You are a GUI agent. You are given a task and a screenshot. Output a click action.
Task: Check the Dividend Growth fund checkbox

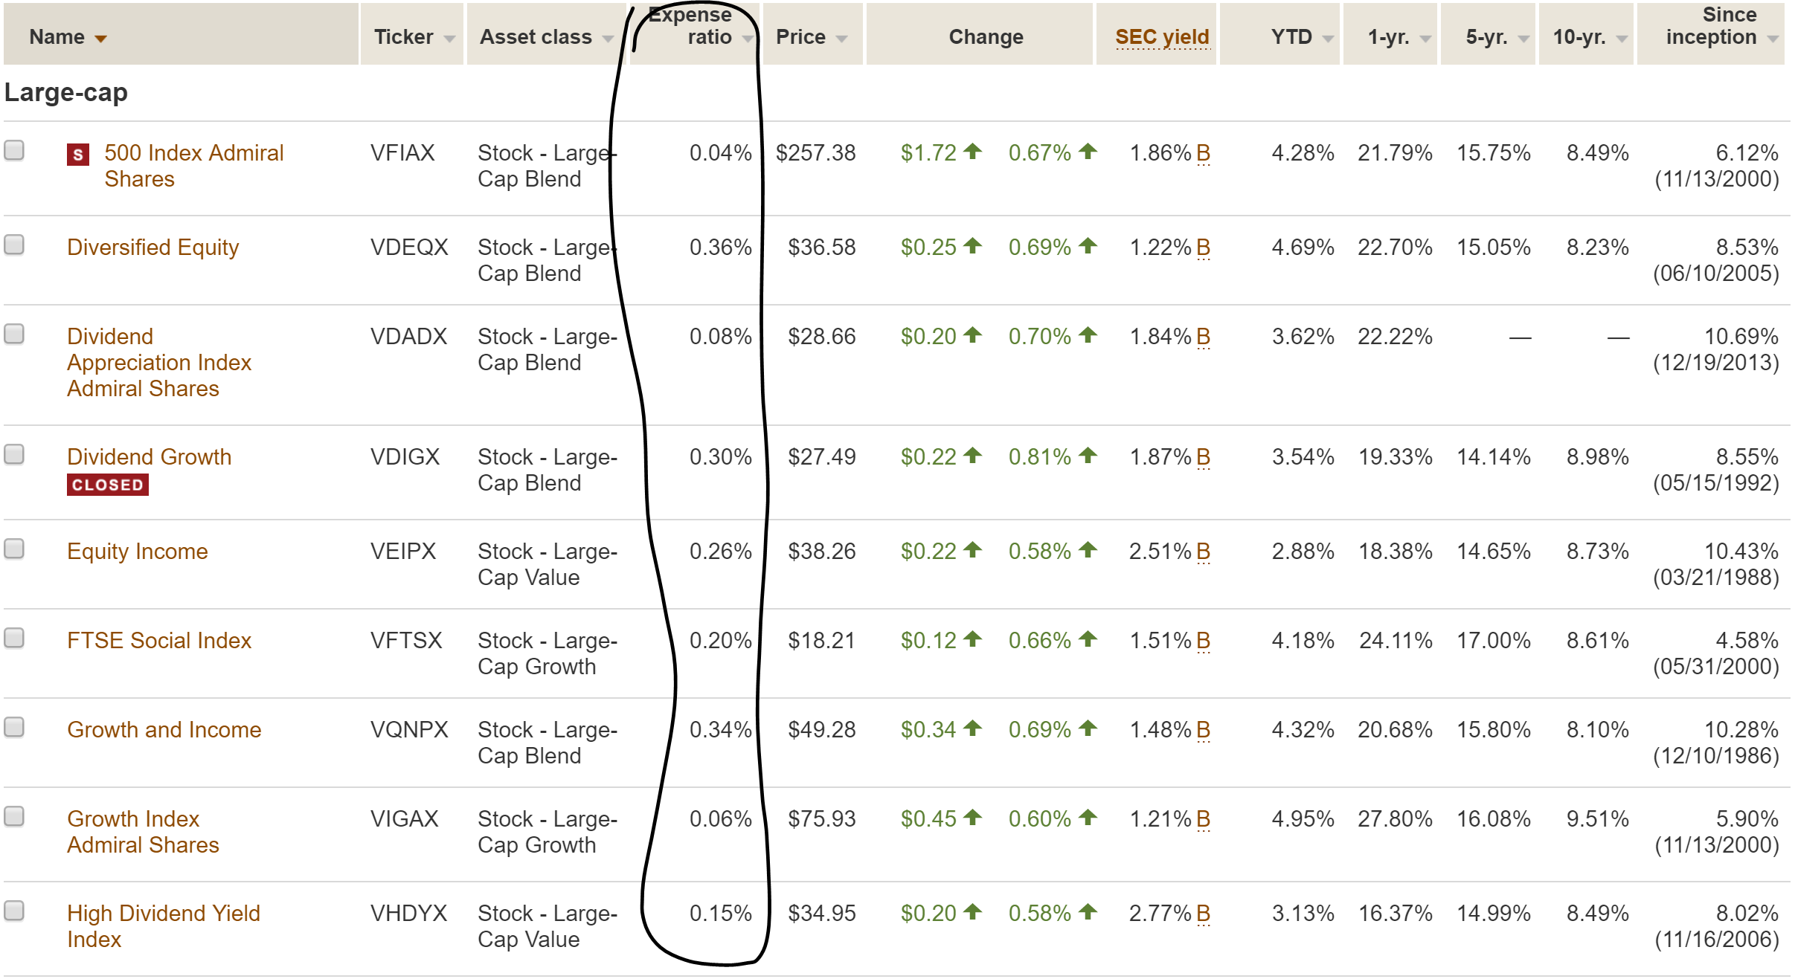tap(14, 454)
